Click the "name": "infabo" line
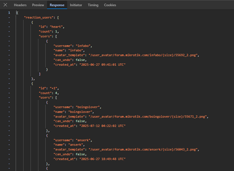234x171 pixels. 69,51
